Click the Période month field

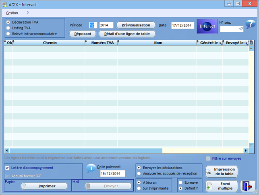[93, 25]
